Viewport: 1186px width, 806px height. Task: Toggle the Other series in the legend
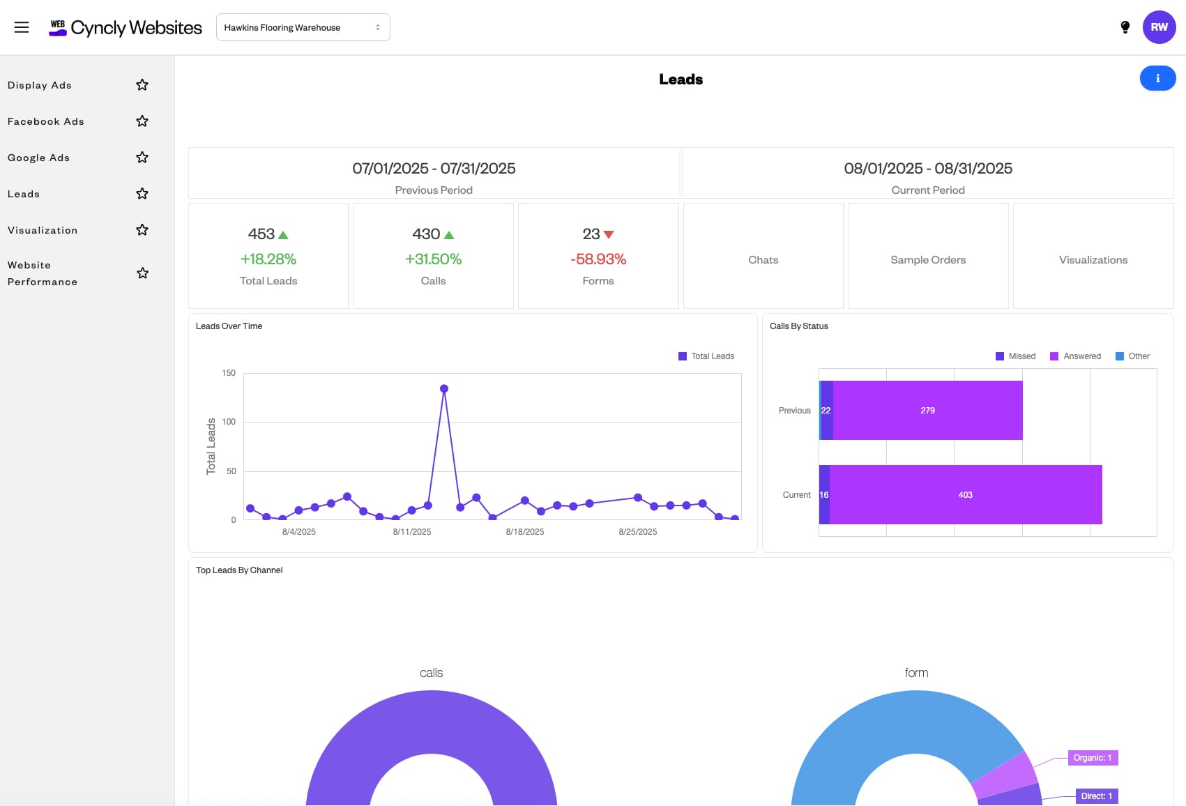1133,356
